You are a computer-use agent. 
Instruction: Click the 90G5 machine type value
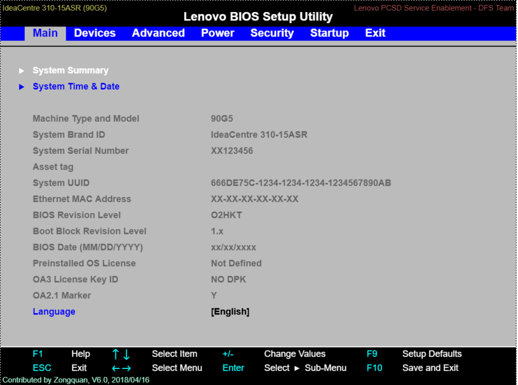pos(222,118)
